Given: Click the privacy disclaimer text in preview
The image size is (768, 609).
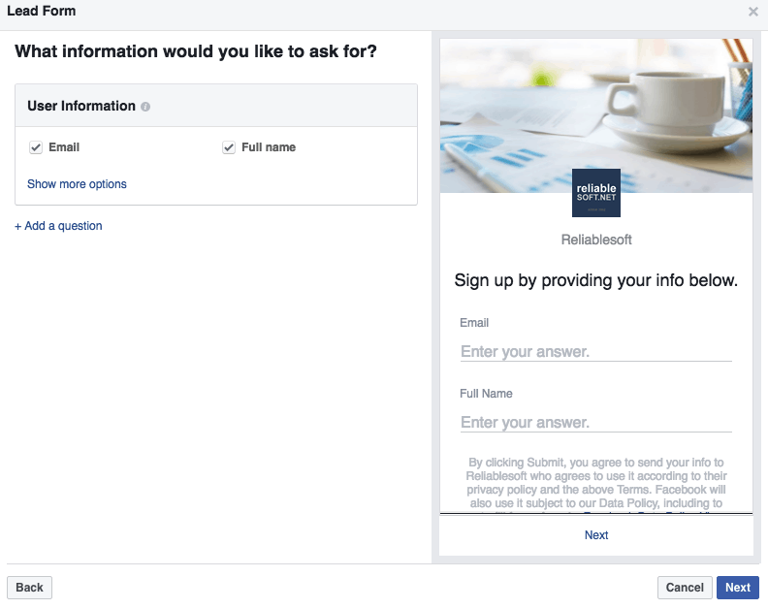Looking at the screenshot, I should click(596, 483).
